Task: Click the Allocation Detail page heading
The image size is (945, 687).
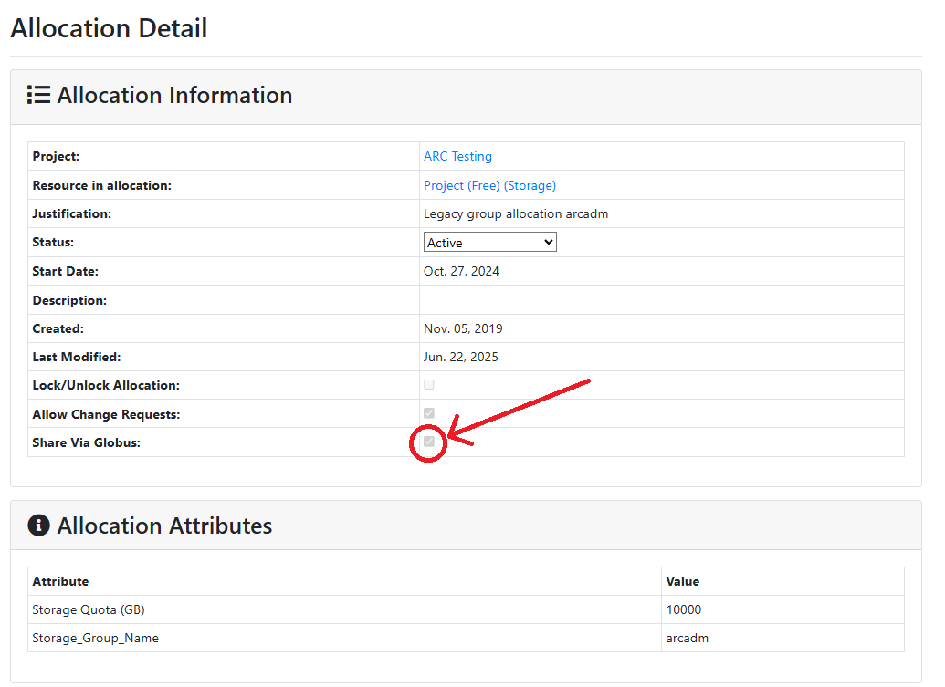Action: (109, 28)
